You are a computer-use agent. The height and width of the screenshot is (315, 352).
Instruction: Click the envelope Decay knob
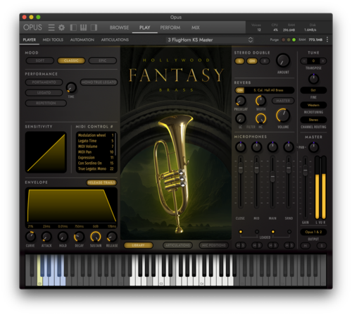pyautogui.click(x=79, y=237)
